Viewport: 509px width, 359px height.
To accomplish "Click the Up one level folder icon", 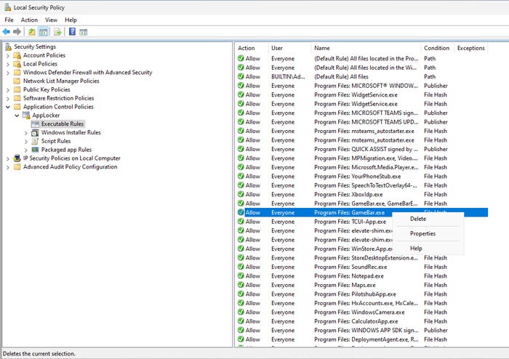I will pyautogui.click(x=32, y=32).
